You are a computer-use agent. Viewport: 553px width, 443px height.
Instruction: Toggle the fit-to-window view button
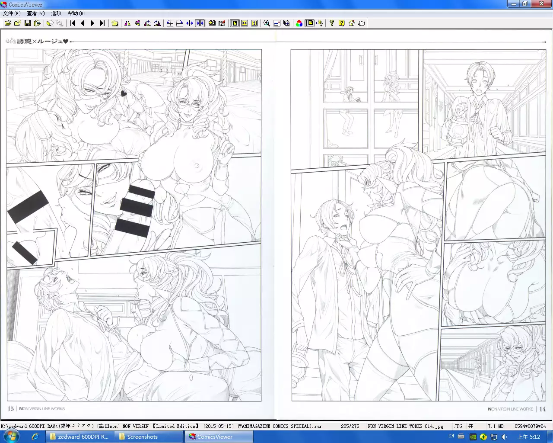point(235,23)
